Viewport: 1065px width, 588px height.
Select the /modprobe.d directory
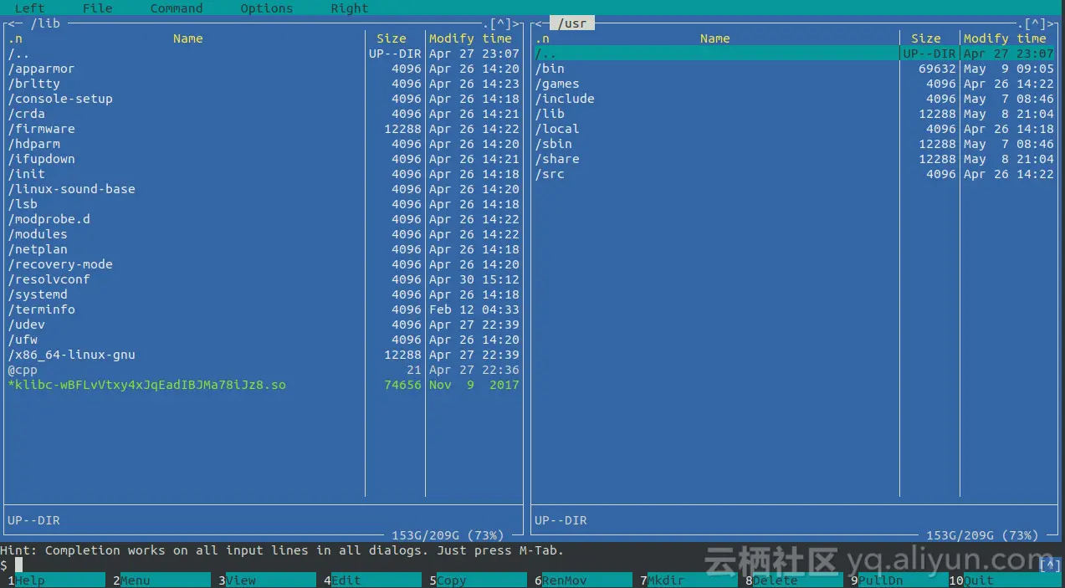coord(264,219)
